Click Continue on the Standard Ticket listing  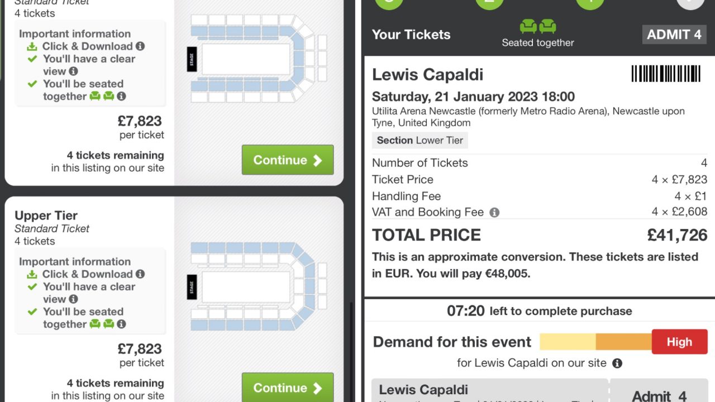tap(287, 160)
